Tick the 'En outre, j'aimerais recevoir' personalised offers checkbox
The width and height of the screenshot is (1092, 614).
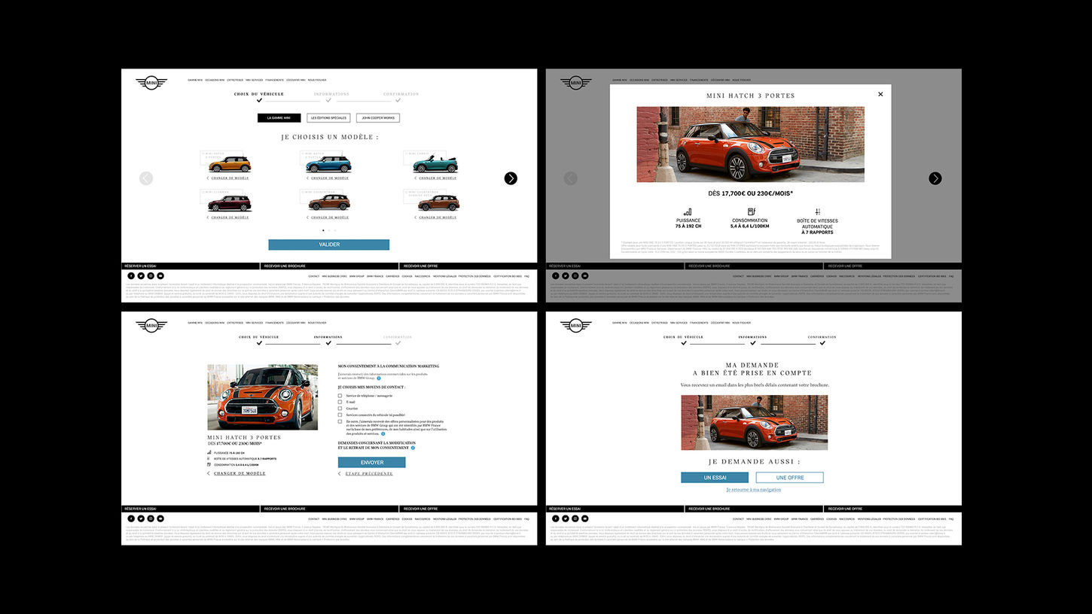tap(340, 421)
